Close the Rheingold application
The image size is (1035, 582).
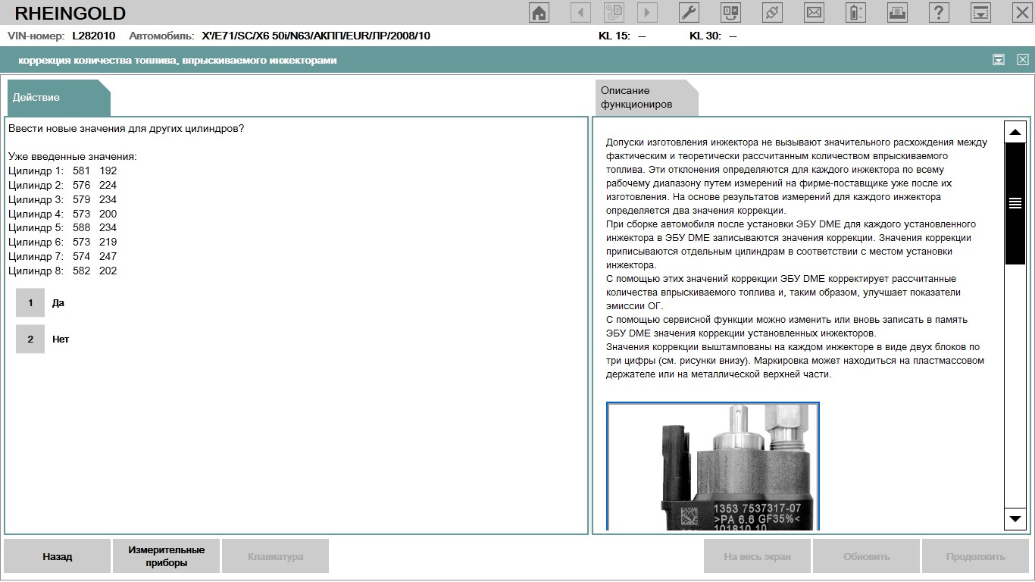coord(1021,12)
